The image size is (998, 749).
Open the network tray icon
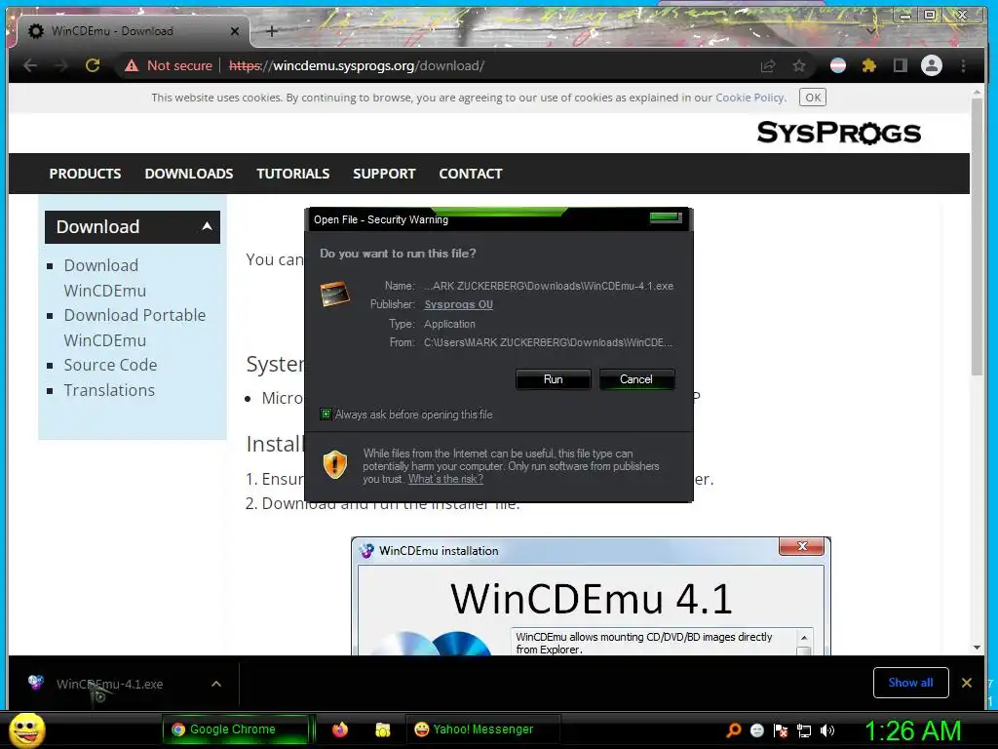click(804, 730)
